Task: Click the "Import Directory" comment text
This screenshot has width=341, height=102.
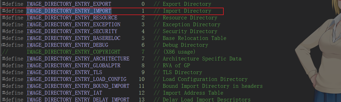Action: click(x=187, y=11)
